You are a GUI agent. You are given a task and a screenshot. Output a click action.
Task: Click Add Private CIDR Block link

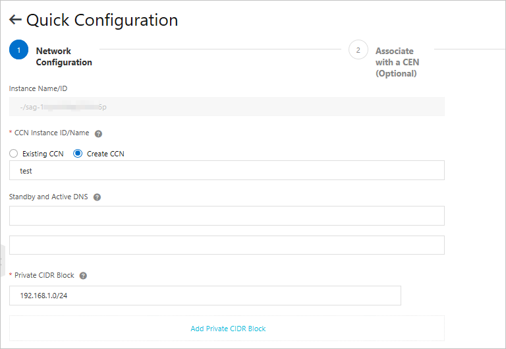point(228,329)
